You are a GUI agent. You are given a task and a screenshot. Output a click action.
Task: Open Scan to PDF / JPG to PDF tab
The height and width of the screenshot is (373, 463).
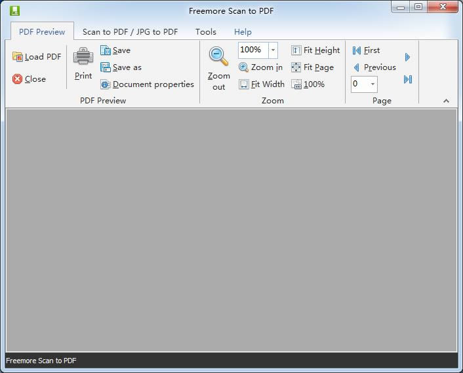click(x=131, y=31)
